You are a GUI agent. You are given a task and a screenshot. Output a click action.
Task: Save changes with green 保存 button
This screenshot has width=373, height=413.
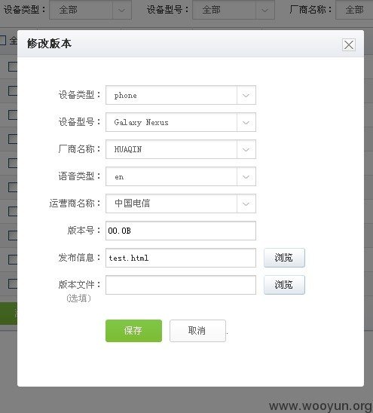click(133, 331)
